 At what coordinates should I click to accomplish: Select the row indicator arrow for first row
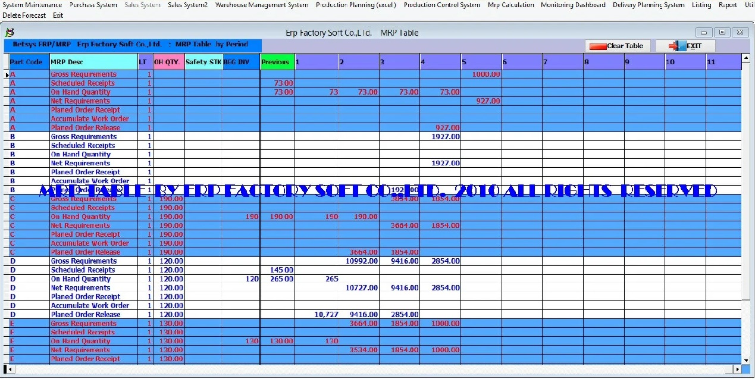7,75
